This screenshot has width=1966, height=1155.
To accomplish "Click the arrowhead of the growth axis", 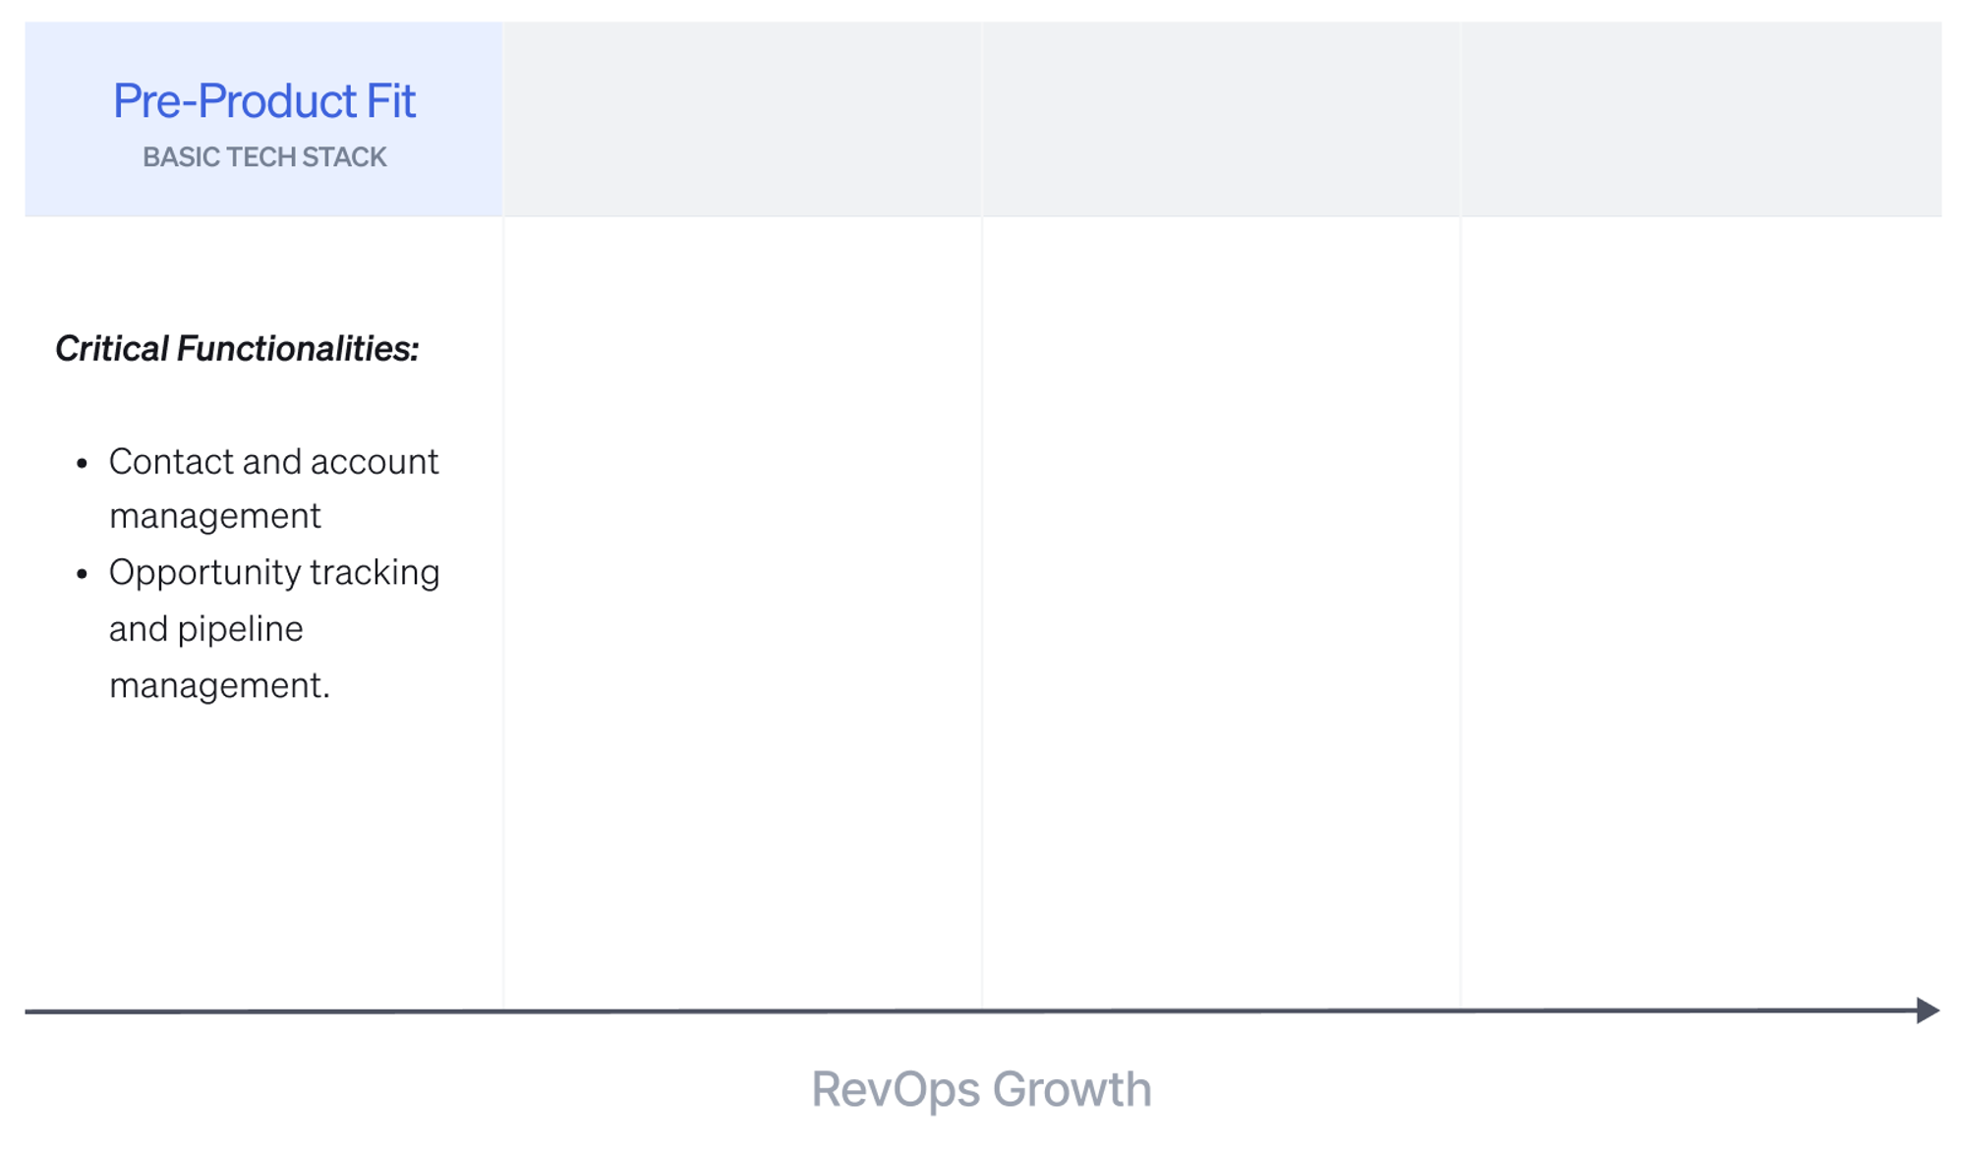I will tap(1928, 1011).
